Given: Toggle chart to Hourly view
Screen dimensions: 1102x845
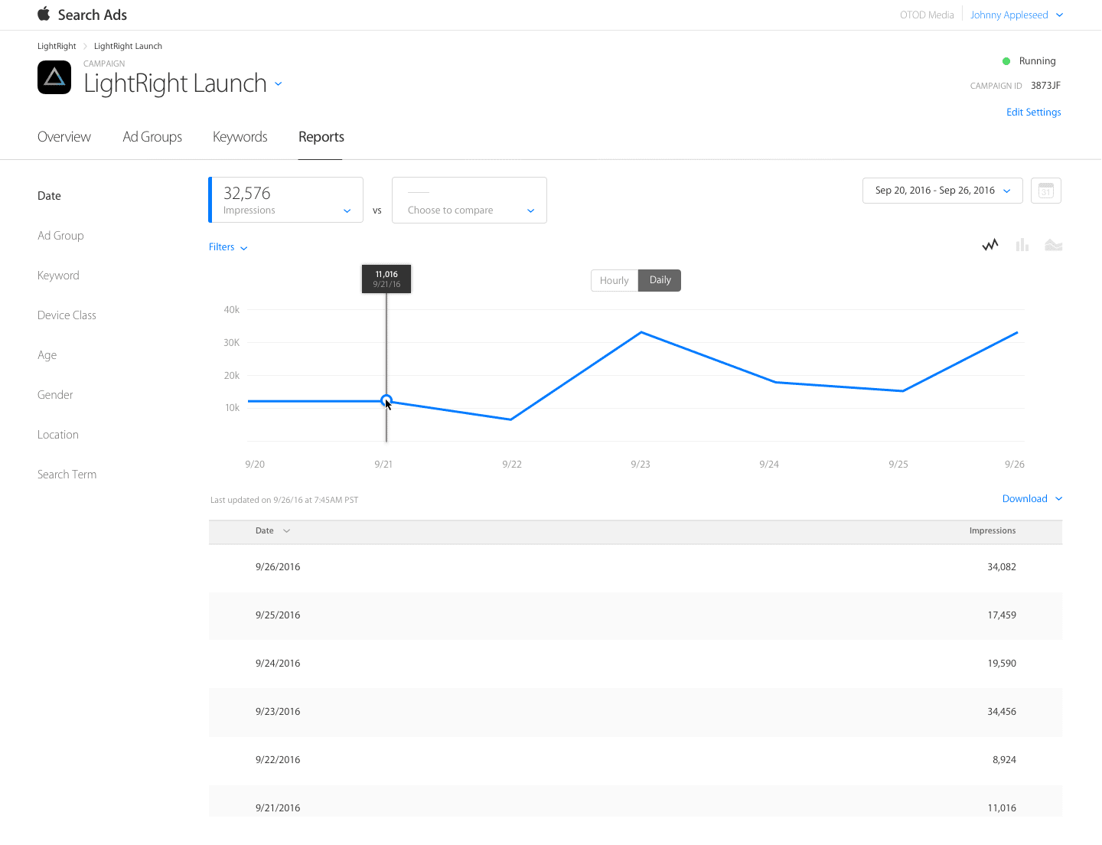Looking at the screenshot, I should pyautogui.click(x=614, y=280).
